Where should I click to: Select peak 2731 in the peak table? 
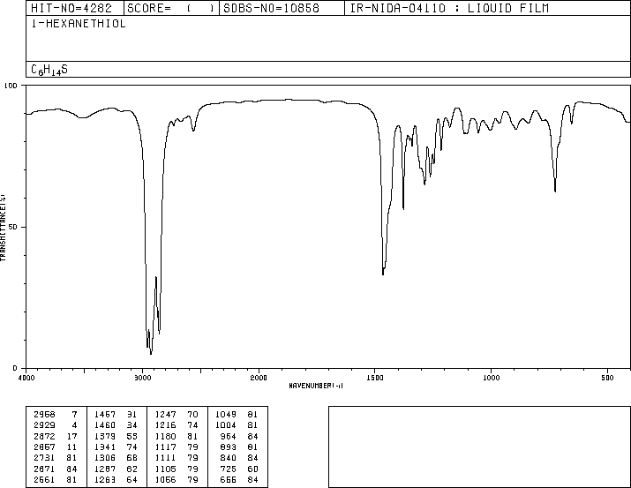click(45, 458)
